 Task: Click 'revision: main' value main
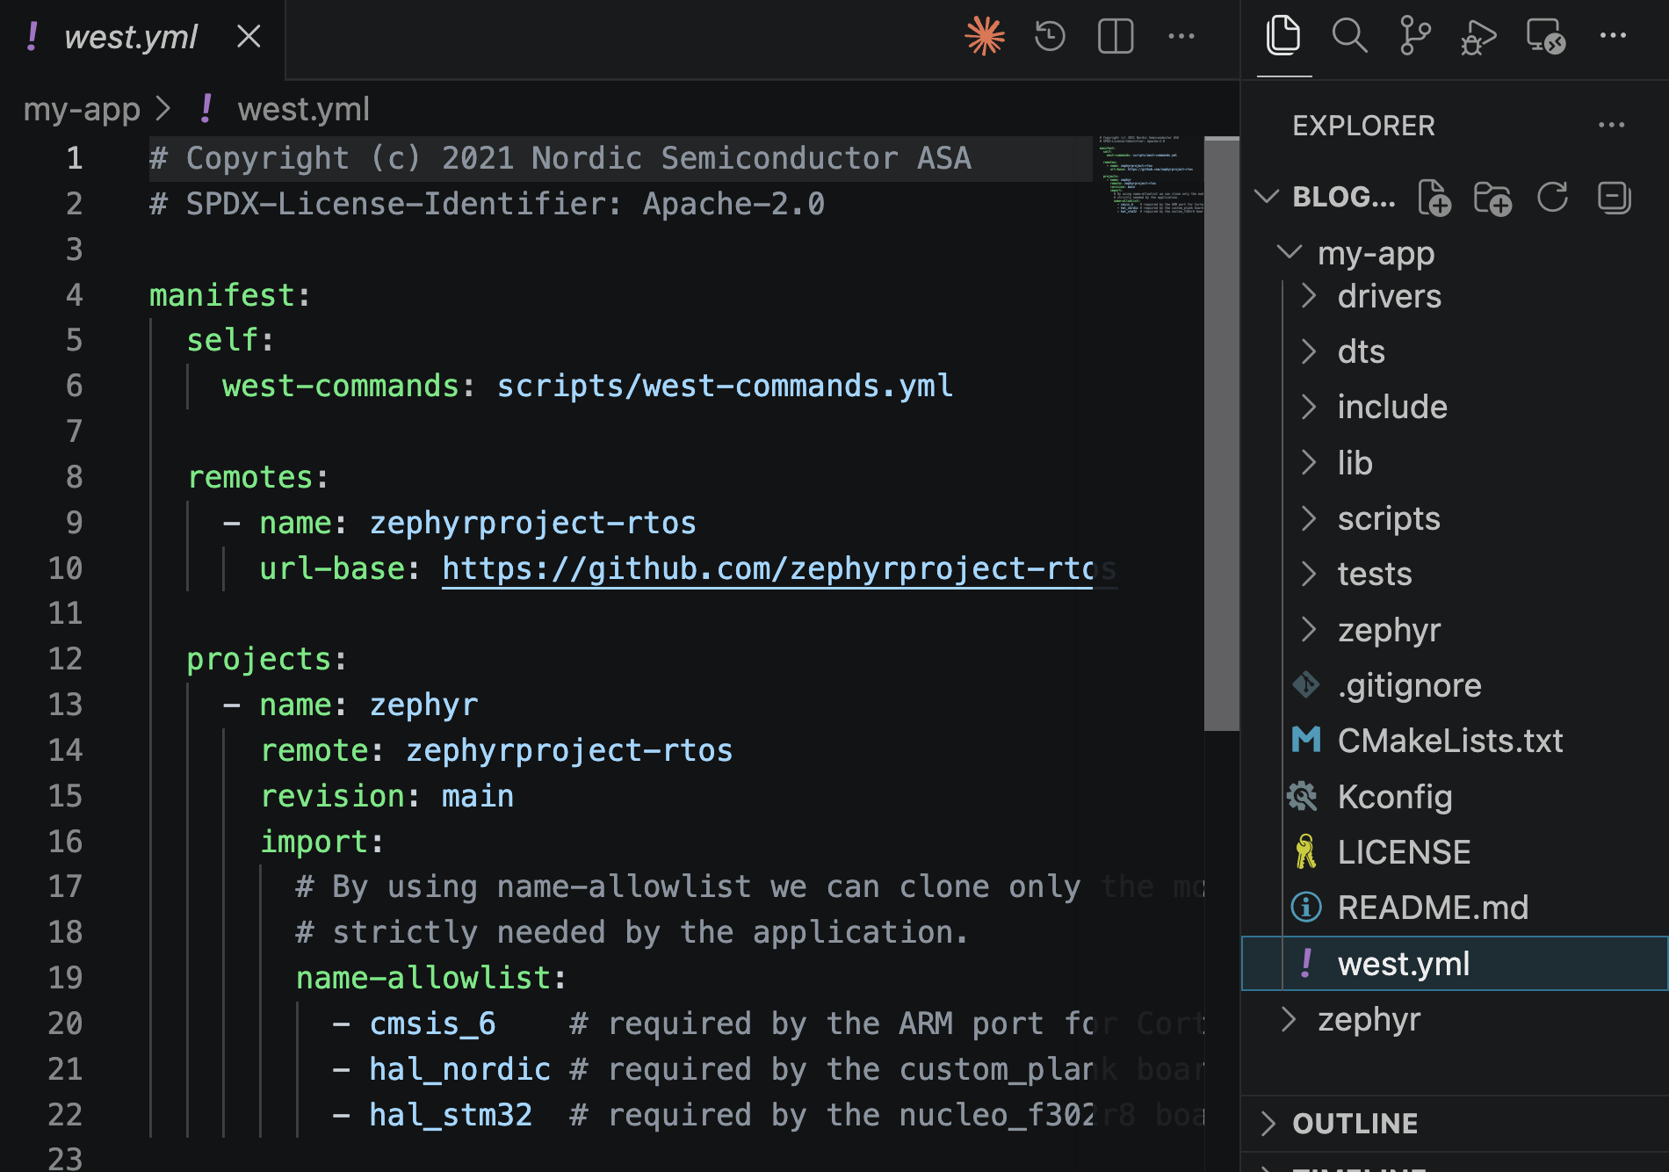click(x=477, y=796)
